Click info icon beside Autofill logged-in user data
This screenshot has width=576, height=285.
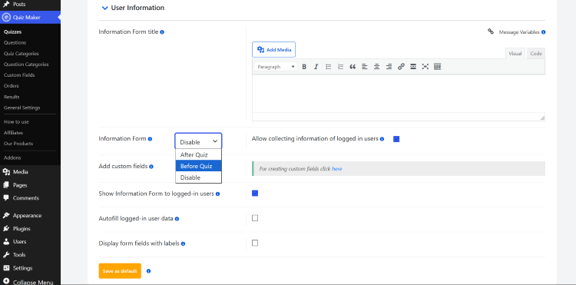point(177,219)
